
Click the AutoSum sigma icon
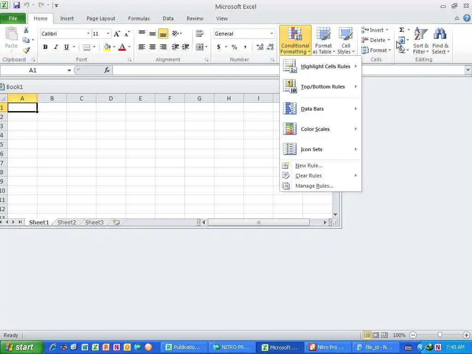tap(401, 30)
